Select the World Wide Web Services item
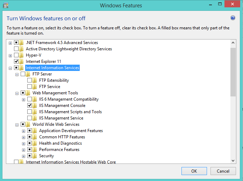This screenshot has width=243, height=181. point(56,124)
